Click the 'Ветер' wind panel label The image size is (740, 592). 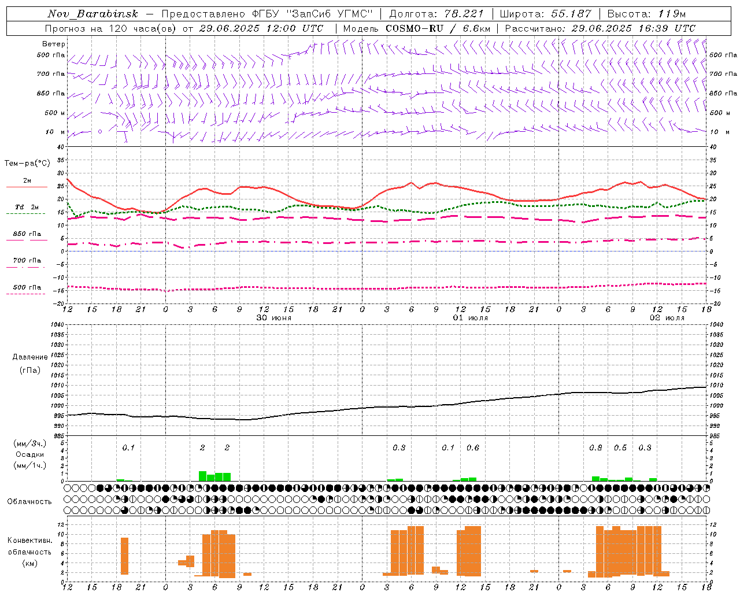(x=54, y=44)
